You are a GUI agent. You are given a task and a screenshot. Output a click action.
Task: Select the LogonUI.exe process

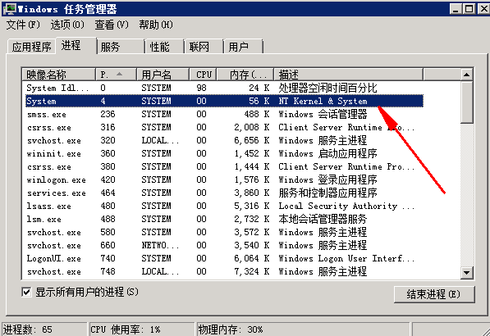click(224, 258)
